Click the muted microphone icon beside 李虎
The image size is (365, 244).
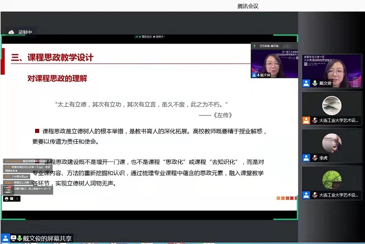click(315, 158)
